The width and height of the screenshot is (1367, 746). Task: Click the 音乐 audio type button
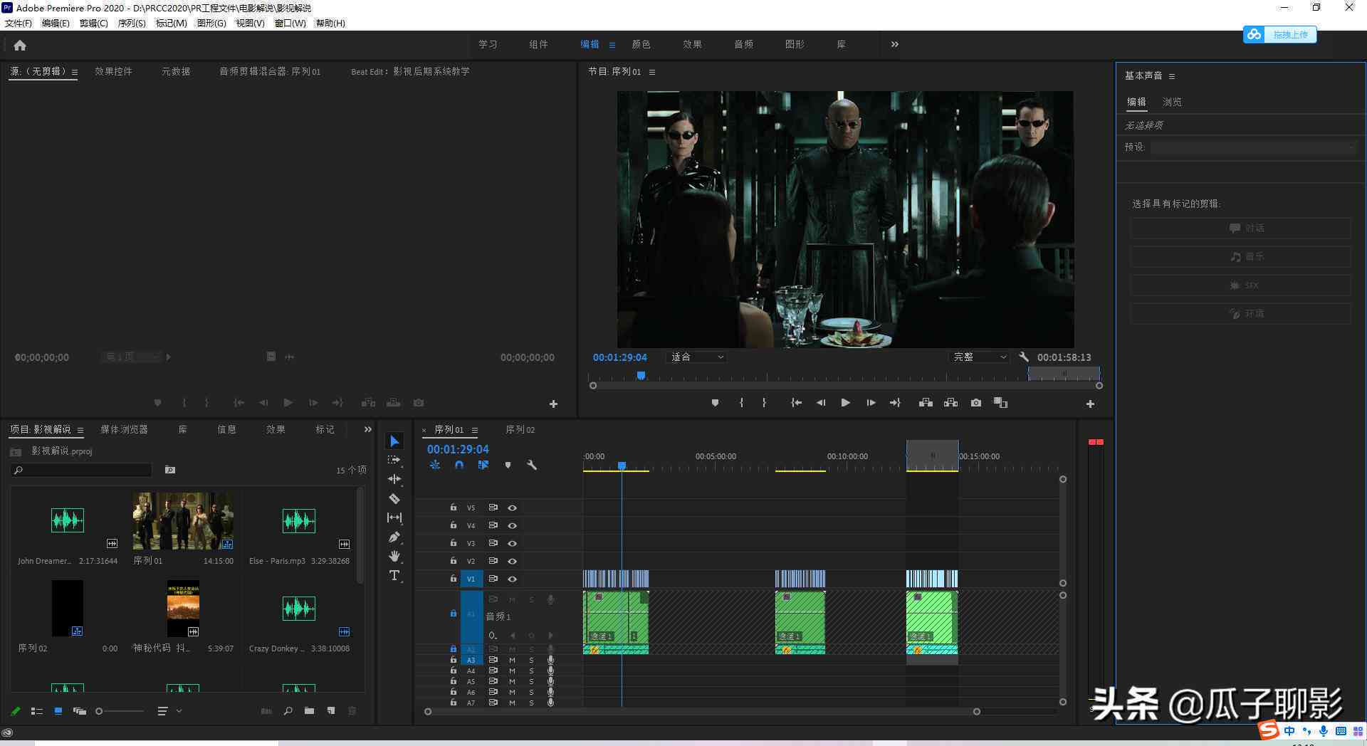tap(1240, 256)
